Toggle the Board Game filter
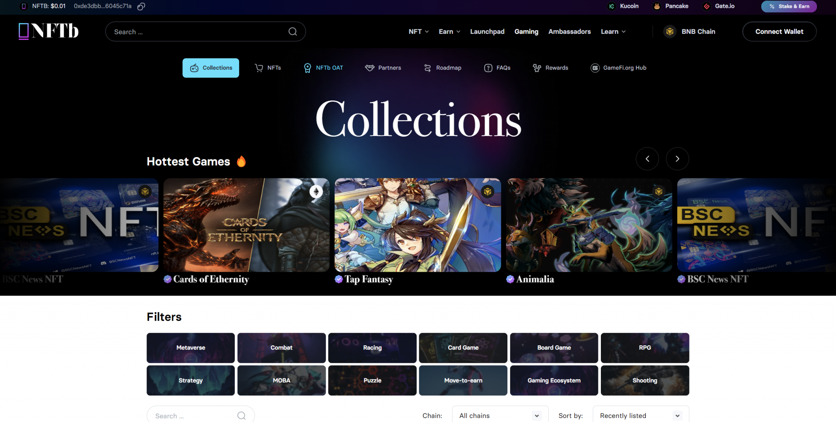This screenshot has height=422, width=836. 554,348
